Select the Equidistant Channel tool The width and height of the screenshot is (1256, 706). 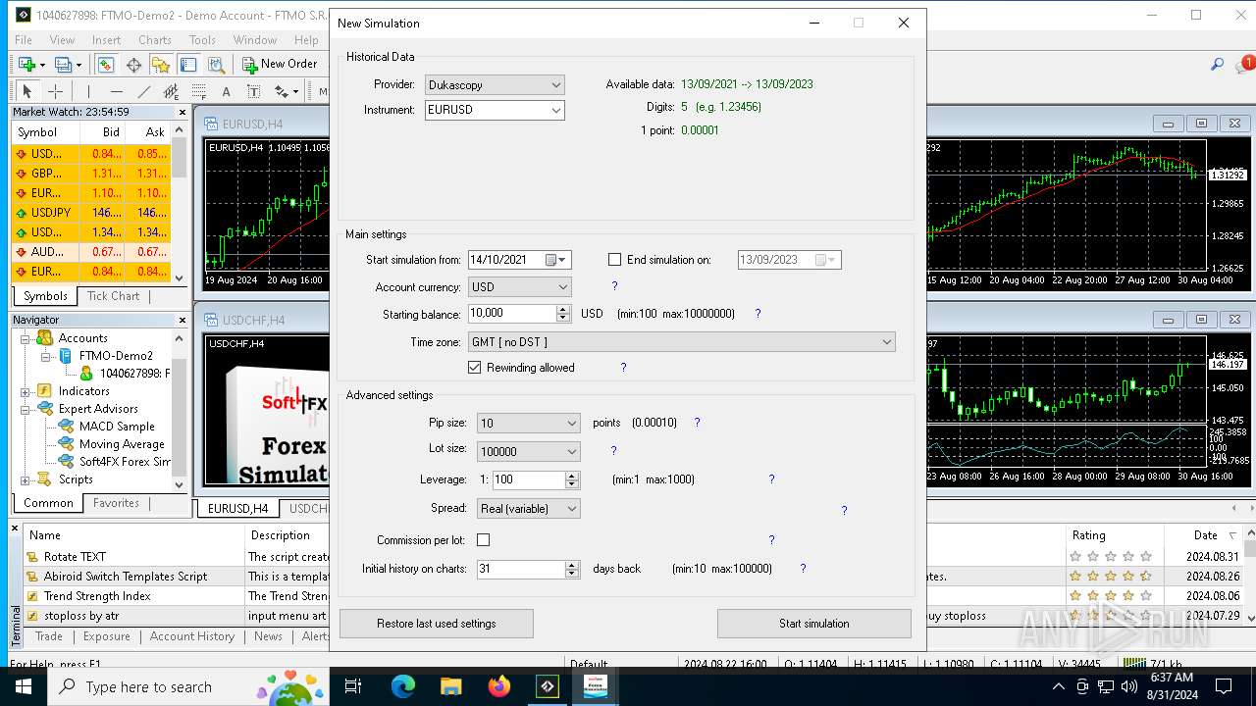[x=172, y=91]
